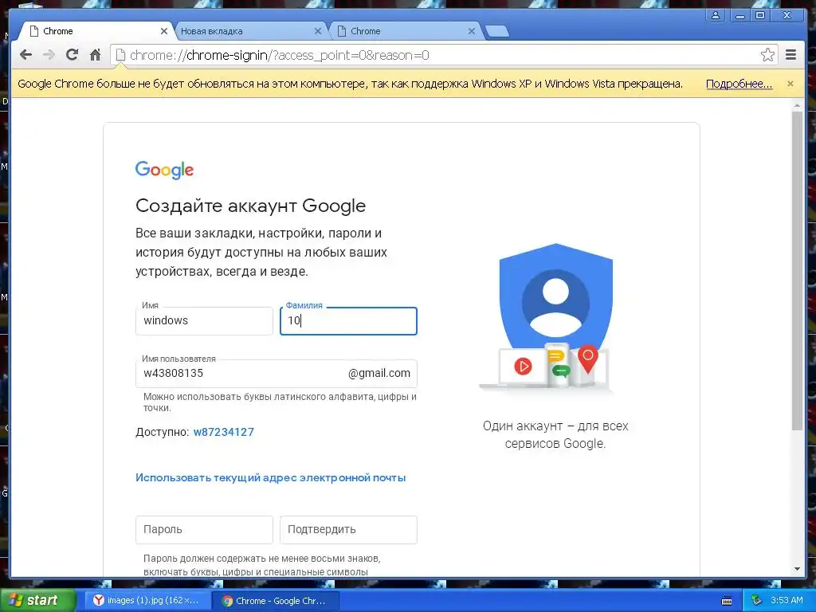816x612 pixels.
Task: Click the Создайте аккаунт Google heading
Action: pyautogui.click(x=250, y=206)
